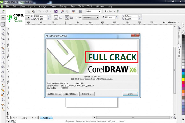Image resolution: width=185 pixels, height=123 pixels.
Task: Click the Export toolbar icon
Action: click(67, 11)
